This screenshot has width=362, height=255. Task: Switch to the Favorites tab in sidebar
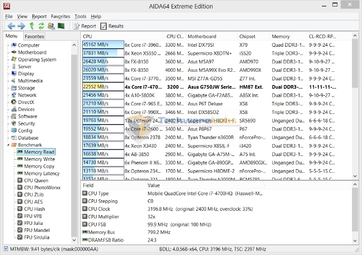pyautogui.click(x=34, y=36)
